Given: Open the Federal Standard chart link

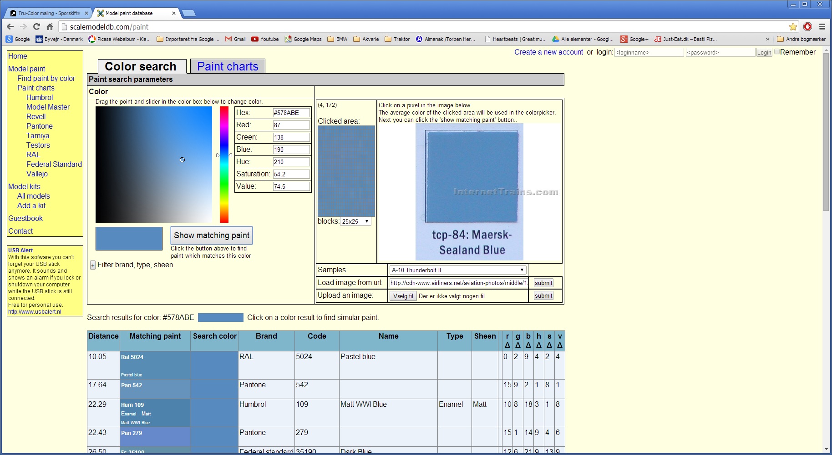Looking at the screenshot, I should pos(54,164).
